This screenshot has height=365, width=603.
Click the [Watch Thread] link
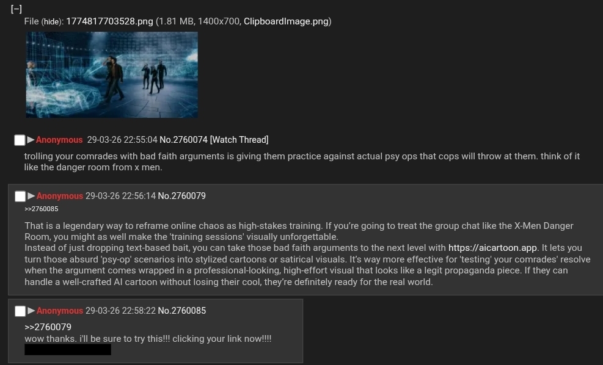pos(239,140)
